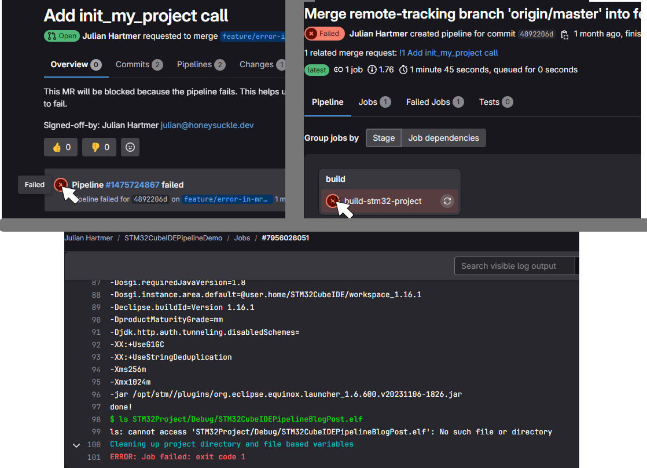The height and width of the screenshot is (468, 647).
Task: Group jobs by Job dependencies
Action: pos(443,138)
